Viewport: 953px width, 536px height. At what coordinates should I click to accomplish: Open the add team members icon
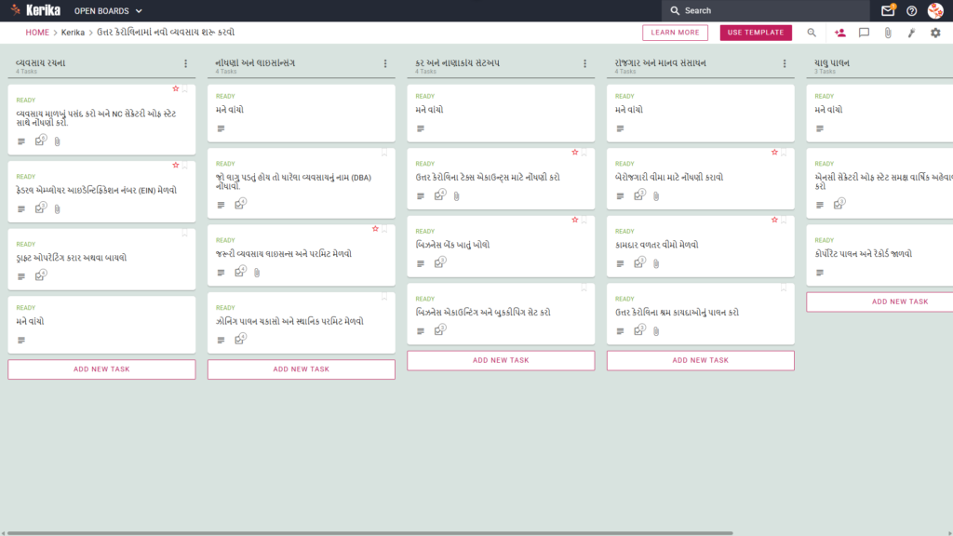[840, 33]
